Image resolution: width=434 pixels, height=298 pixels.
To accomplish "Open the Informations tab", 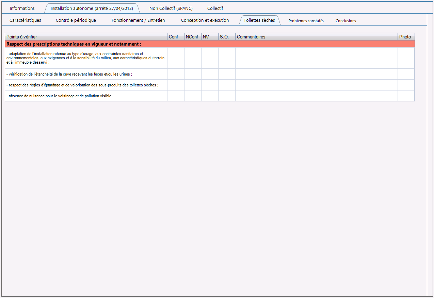I will [22, 8].
